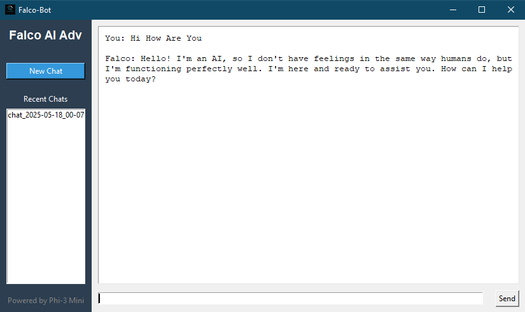This screenshot has width=525, height=312.
Task: Click the Falco-Bot app icon in title bar
Action: point(10,10)
